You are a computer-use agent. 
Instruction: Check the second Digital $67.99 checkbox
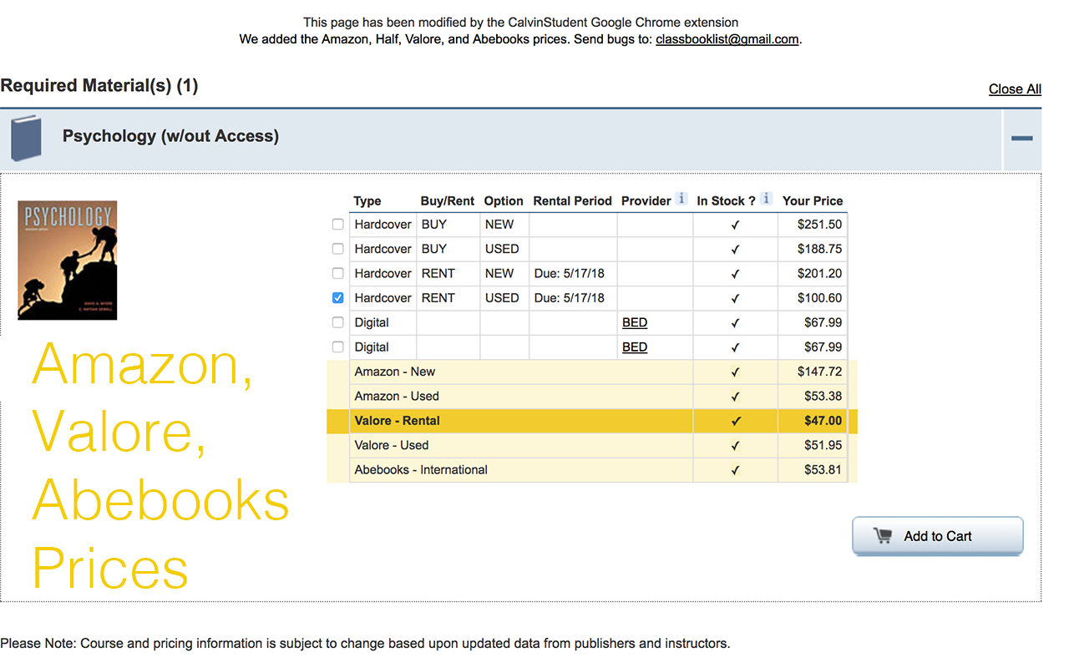tap(337, 347)
